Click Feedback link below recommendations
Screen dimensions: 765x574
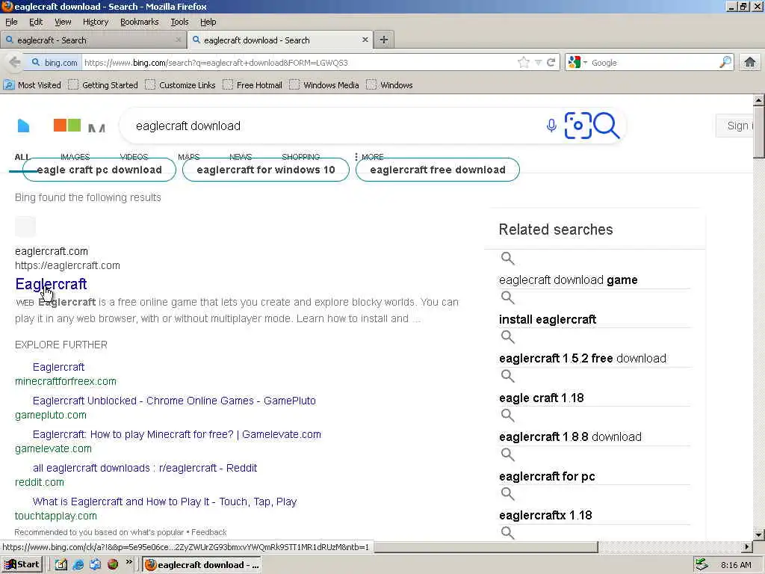pos(209,532)
